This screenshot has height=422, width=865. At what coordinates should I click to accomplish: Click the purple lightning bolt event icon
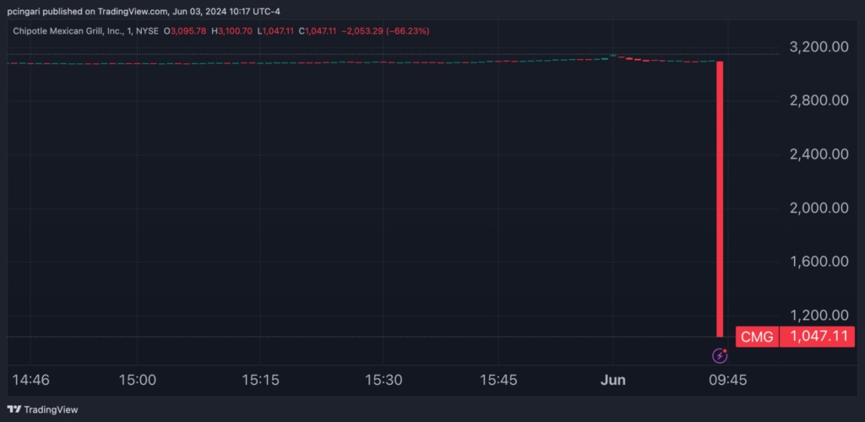(x=720, y=356)
